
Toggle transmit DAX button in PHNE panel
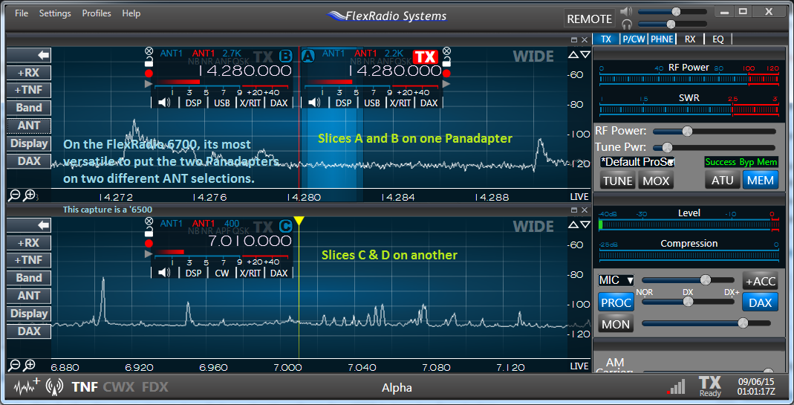coord(760,302)
